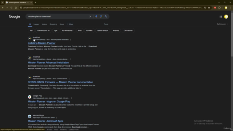Expand the SafeSearch dropdown
Screen dimensions: 233x131
[222, 24]
